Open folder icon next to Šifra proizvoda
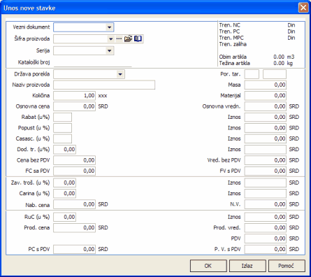Screen dimensions: 311x277 coord(128,38)
